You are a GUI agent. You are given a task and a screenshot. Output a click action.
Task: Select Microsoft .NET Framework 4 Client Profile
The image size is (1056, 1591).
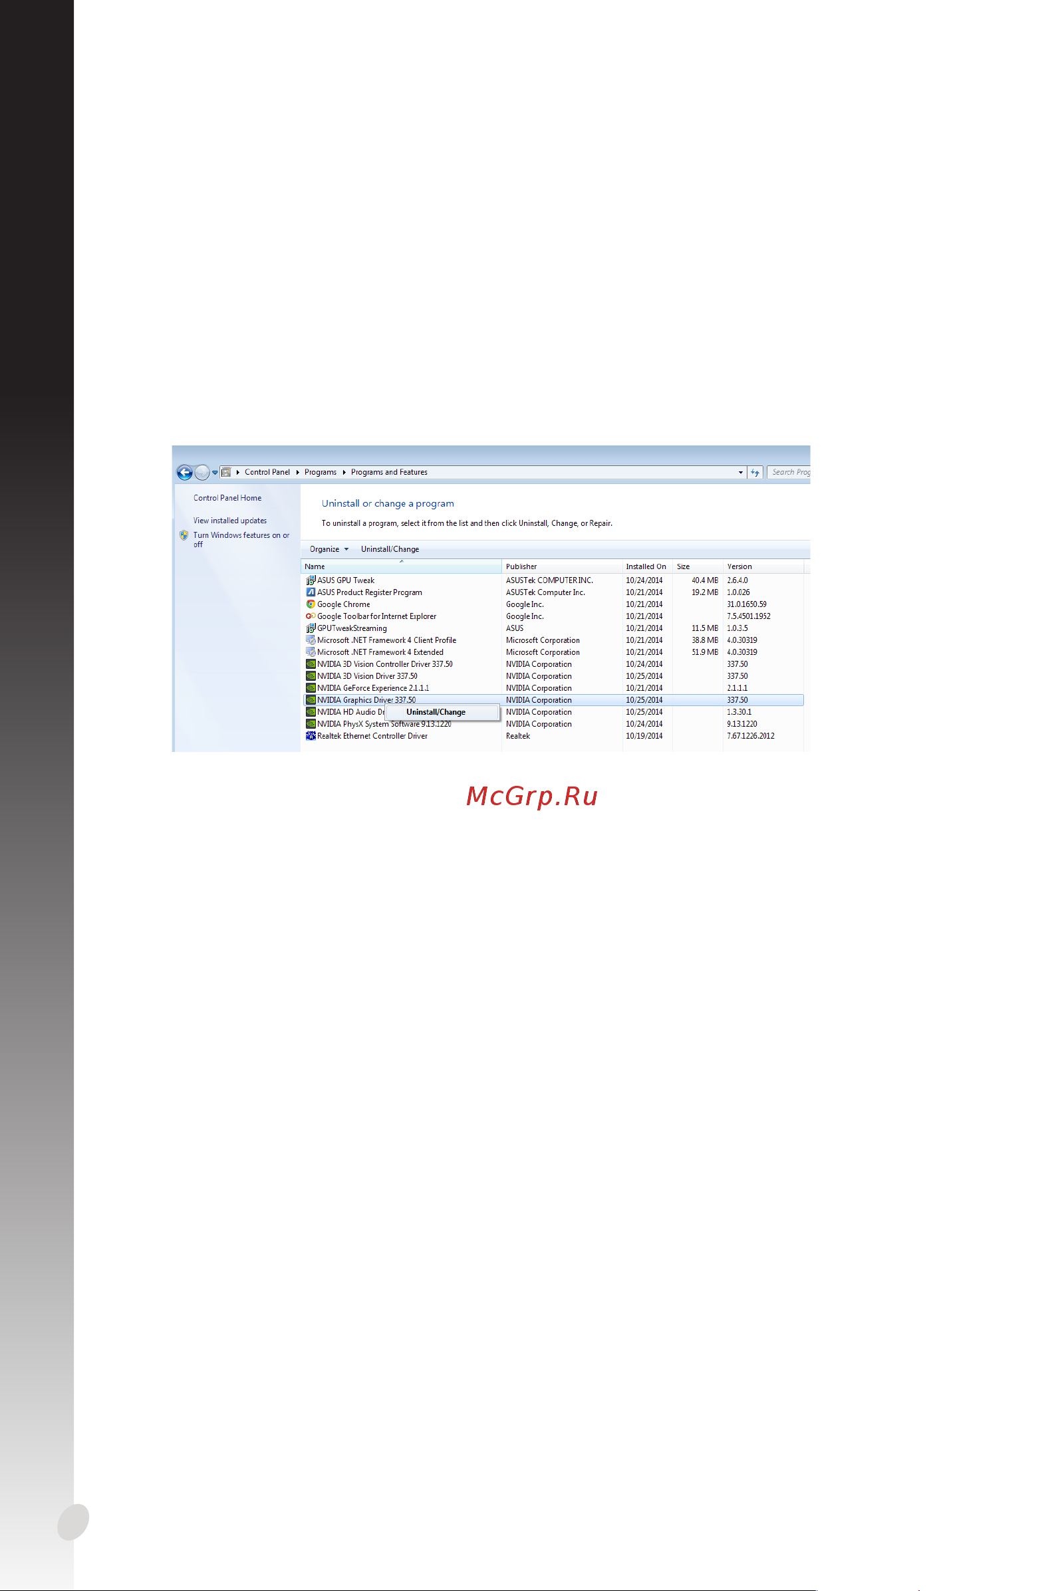[x=386, y=640]
